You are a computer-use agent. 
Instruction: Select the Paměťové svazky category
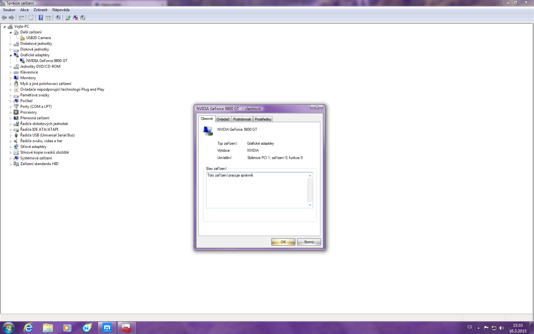pyautogui.click(x=35, y=95)
